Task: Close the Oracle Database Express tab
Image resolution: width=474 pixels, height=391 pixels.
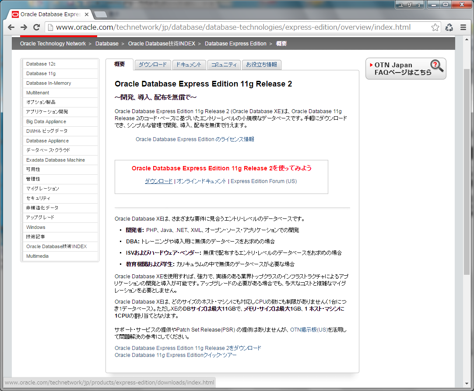Action: click(x=87, y=14)
